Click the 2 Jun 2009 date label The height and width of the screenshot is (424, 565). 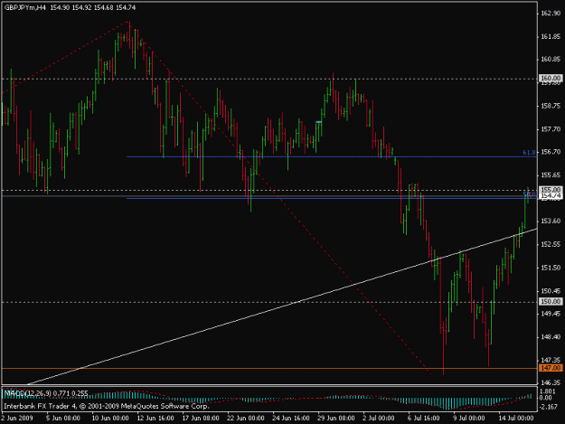pos(17,418)
